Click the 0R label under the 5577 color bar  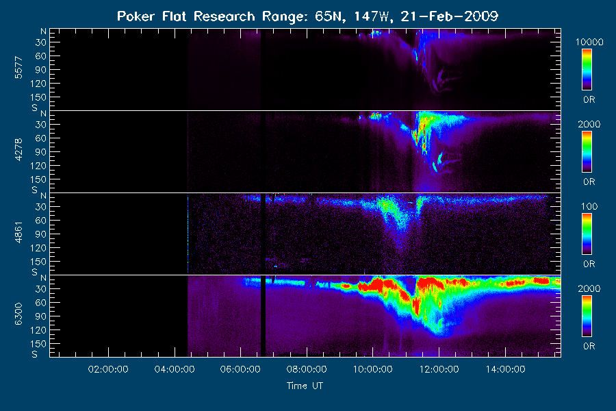pos(589,100)
